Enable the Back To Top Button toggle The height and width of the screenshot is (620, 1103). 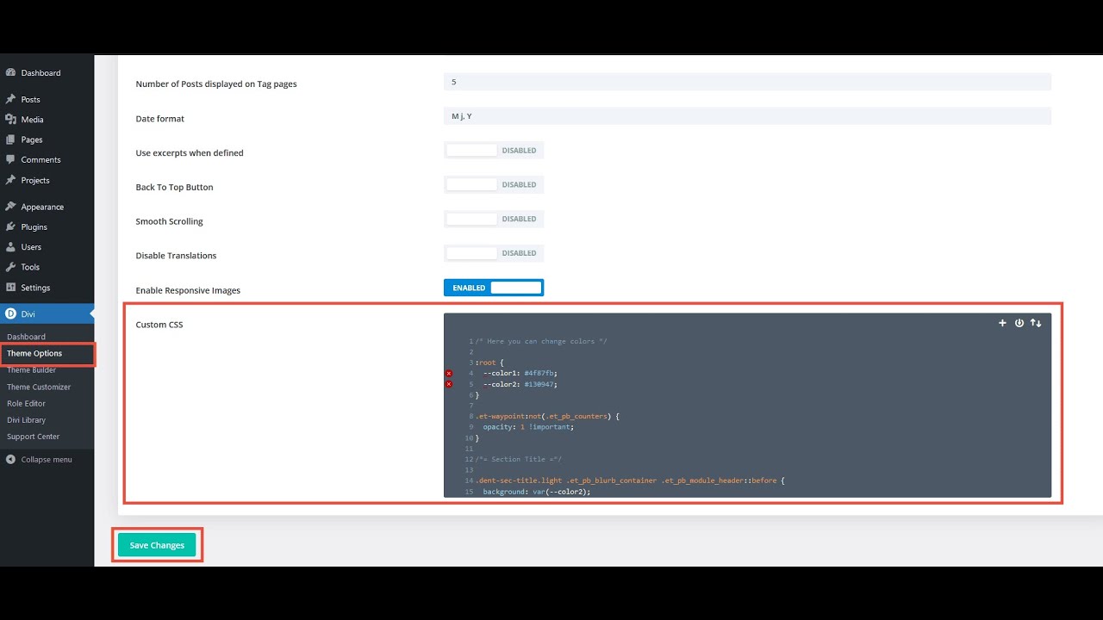coord(494,184)
